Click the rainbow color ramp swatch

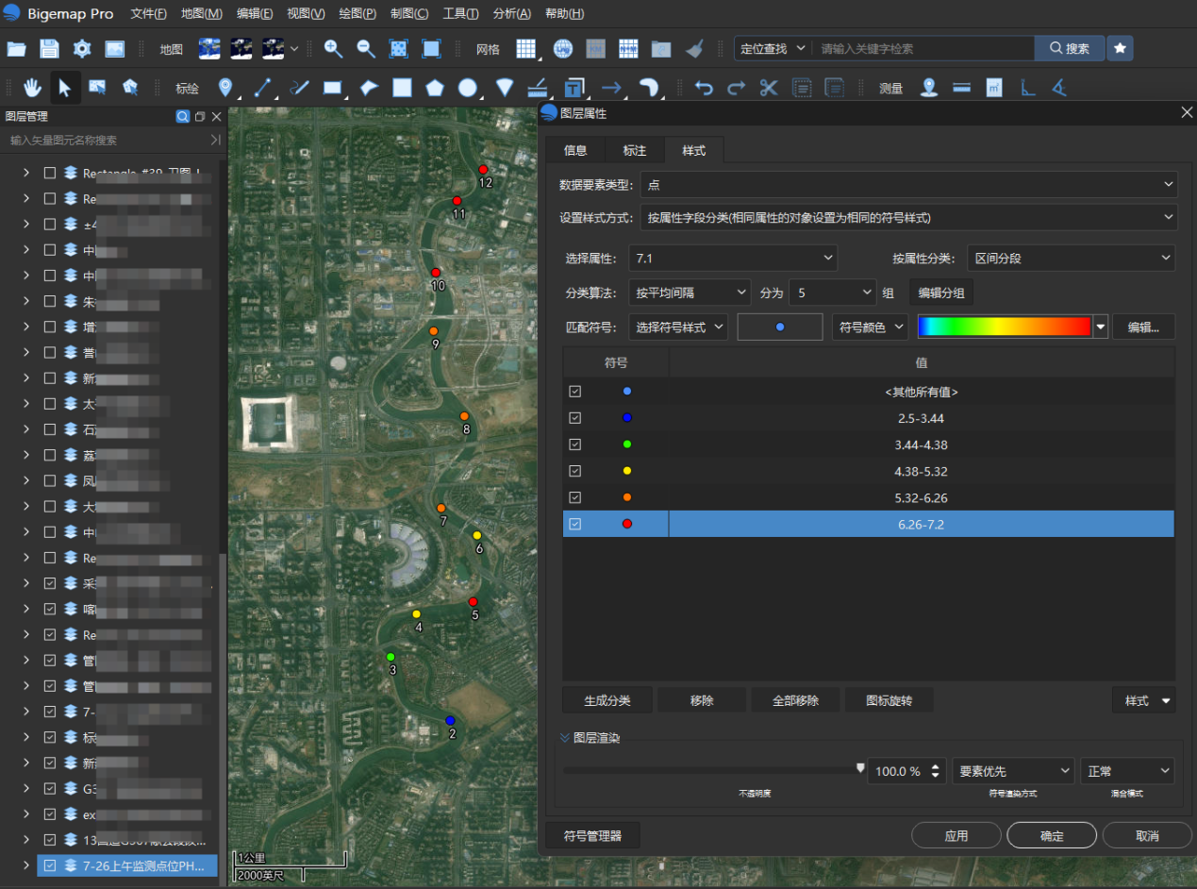[1005, 327]
